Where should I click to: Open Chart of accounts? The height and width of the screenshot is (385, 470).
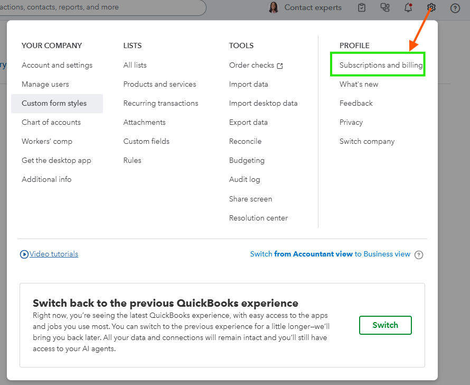[x=51, y=122]
